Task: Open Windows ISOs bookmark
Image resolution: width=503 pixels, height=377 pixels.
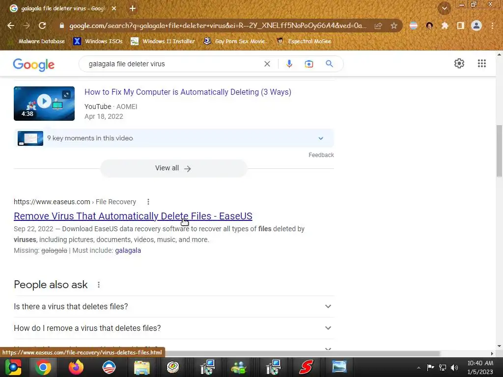Action: tap(98, 41)
